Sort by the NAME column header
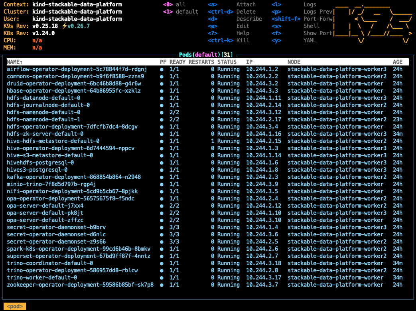The height and width of the screenshot is (311, 416). tap(15, 62)
